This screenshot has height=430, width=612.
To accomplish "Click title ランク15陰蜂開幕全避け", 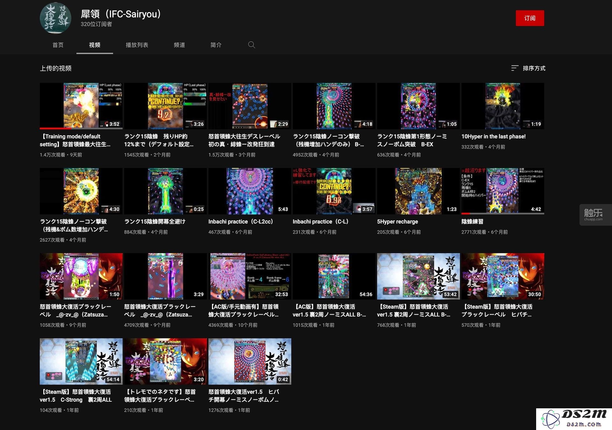I will pyautogui.click(x=155, y=222).
